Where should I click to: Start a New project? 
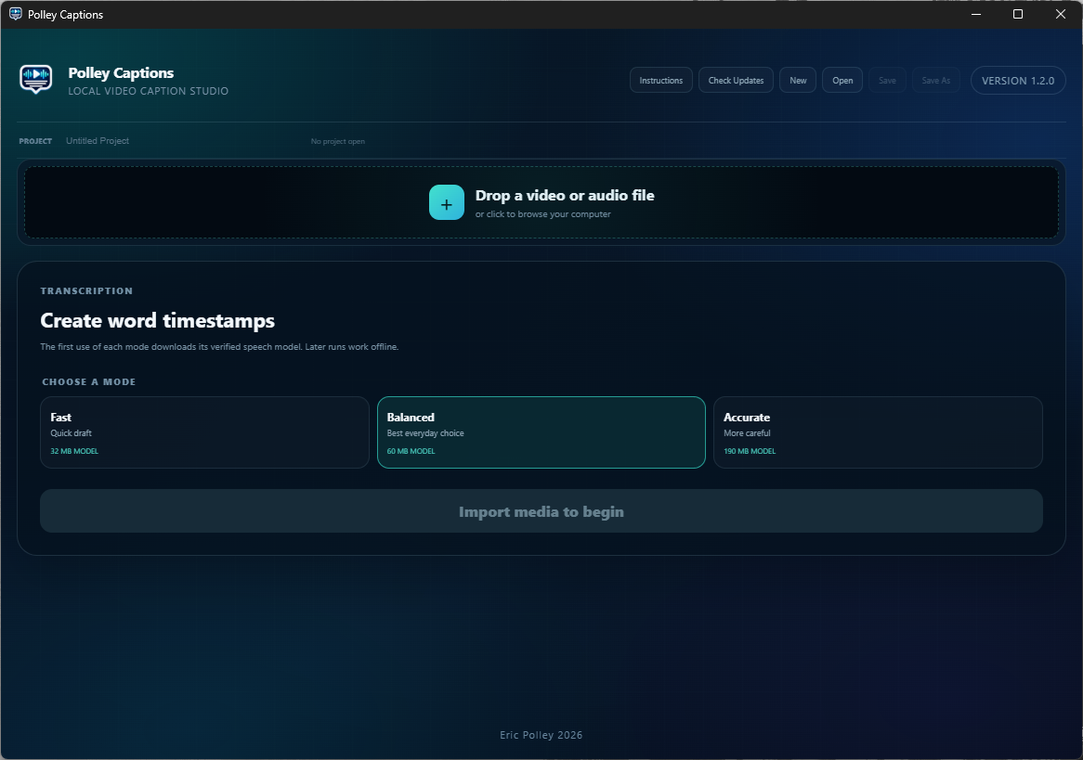pos(798,80)
